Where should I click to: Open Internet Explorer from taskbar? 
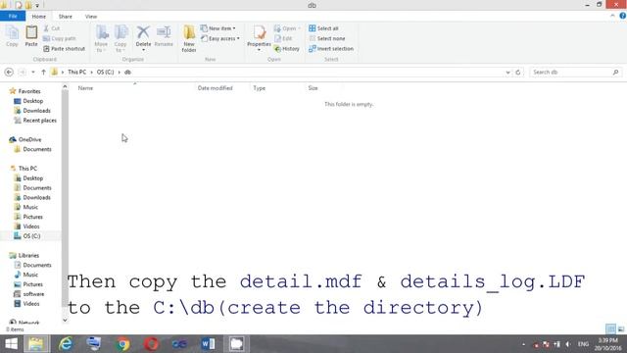[66, 344]
